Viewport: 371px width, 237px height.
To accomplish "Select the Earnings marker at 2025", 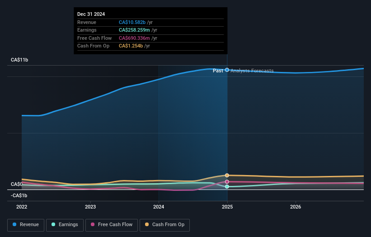I will [x=227, y=186].
